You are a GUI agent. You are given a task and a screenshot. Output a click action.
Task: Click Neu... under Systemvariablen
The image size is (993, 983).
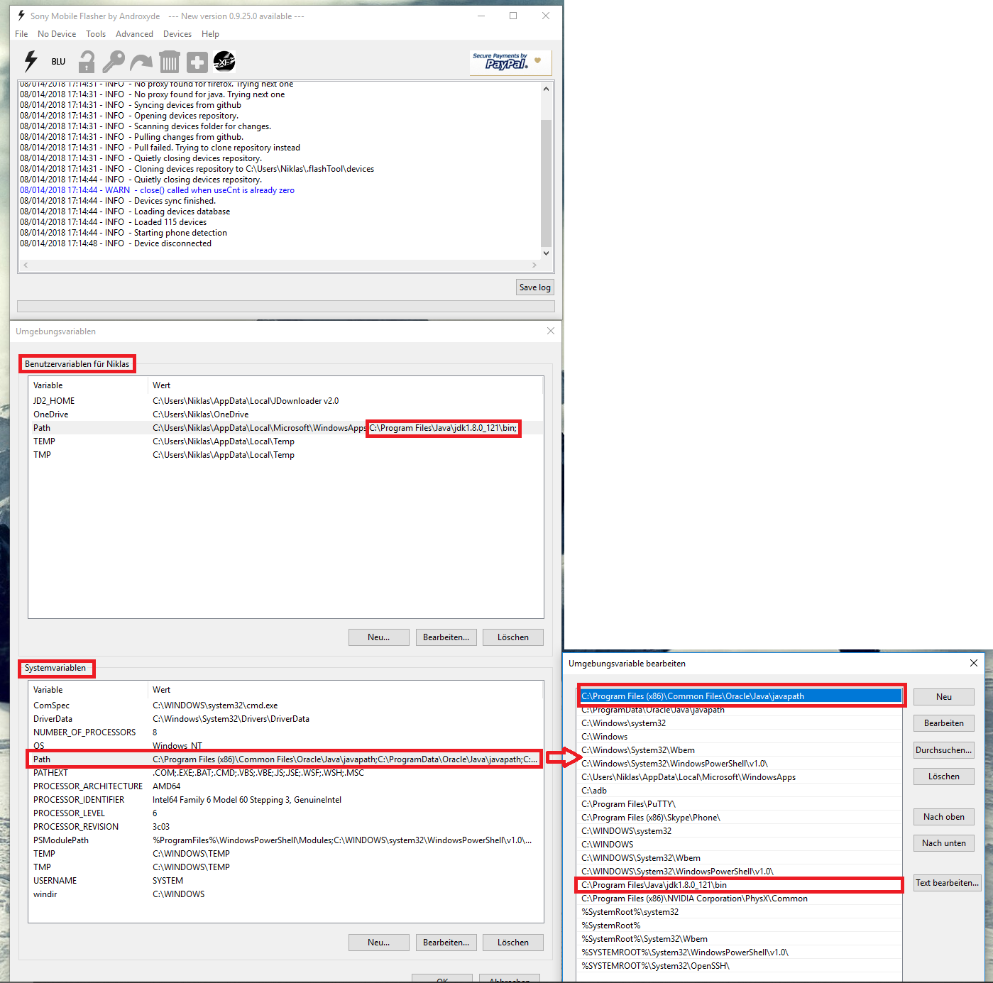[378, 943]
